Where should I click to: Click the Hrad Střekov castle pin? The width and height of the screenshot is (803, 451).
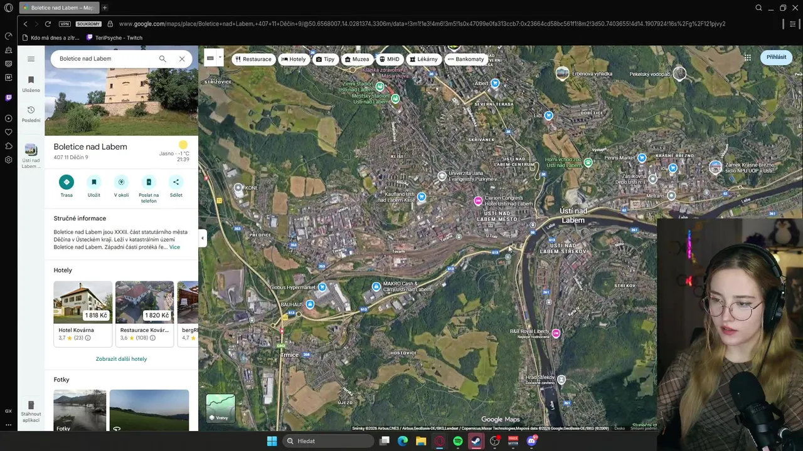(x=561, y=380)
